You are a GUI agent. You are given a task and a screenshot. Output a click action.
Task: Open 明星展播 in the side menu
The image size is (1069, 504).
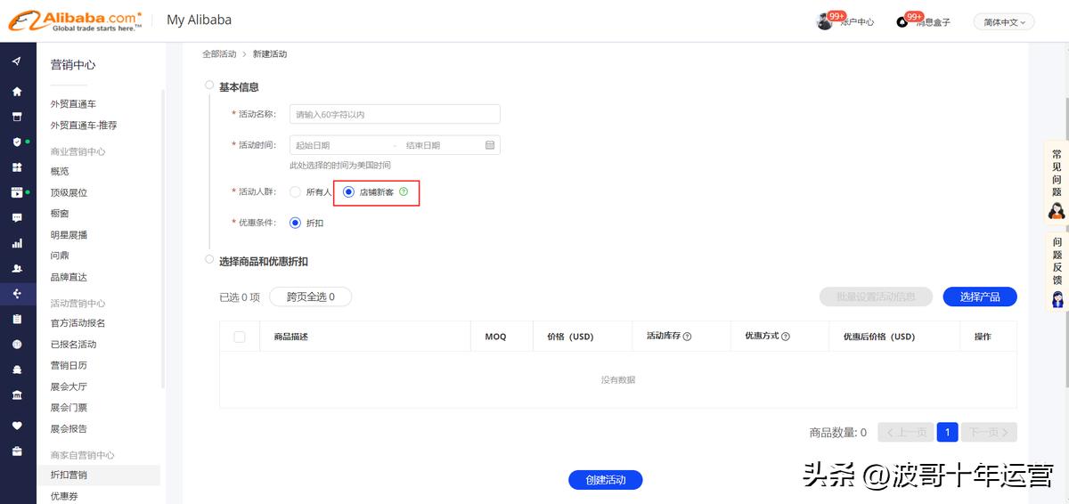(69, 235)
